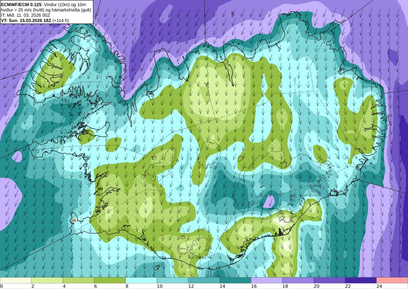Pick the teal 12–14 m/s legend swatch
This screenshot has height=289, width=408.
point(204,280)
